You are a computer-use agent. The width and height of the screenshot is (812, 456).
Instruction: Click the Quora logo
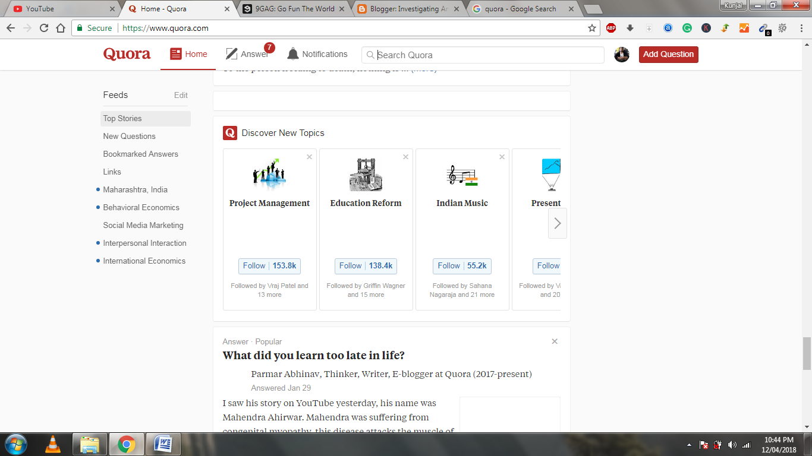126,53
